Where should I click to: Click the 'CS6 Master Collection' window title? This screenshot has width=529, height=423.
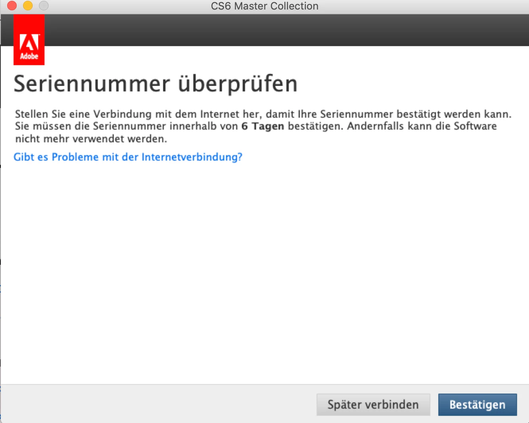tap(264, 6)
